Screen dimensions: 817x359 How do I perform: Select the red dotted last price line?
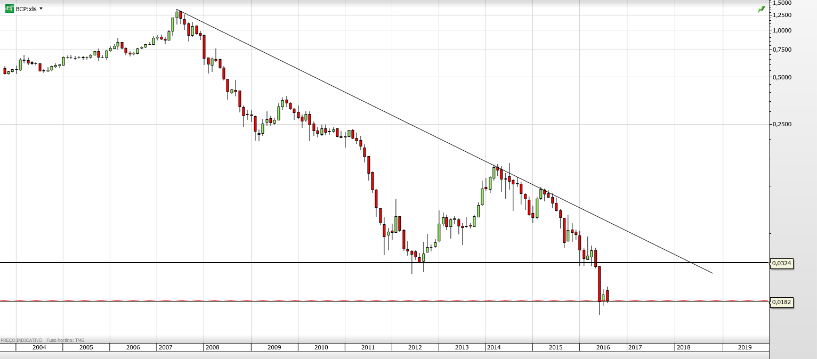pyautogui.click(x=384, y=301)
